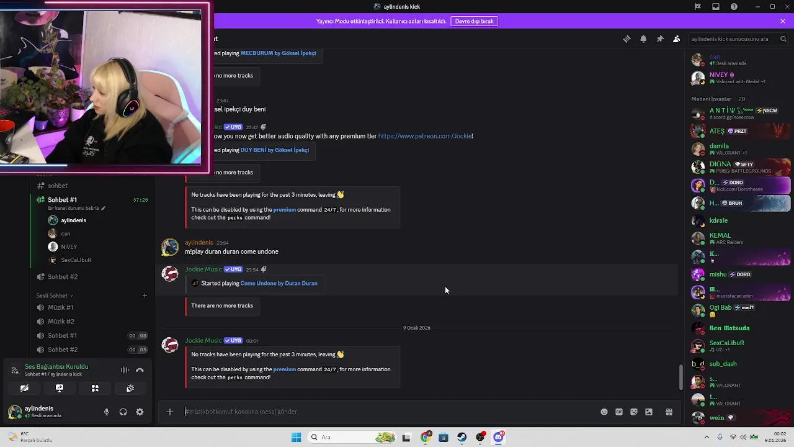794x447 pixels.
Task: Collapse the 'Sesli Sohbet' category
Action: 55,296
